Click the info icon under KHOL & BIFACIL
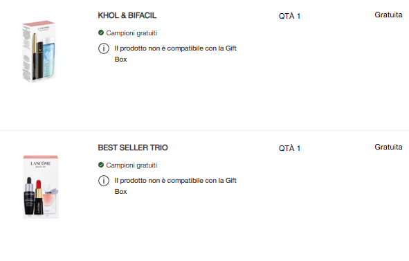Screen dimensions: 409x261 pos(104,48)
